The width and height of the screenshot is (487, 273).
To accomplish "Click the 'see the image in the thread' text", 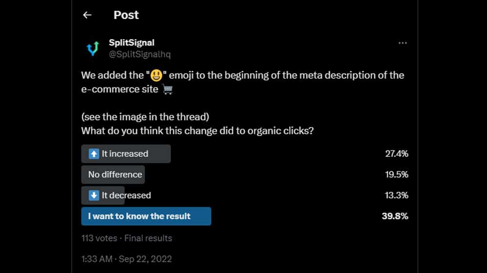I will (x=145, y=117).
